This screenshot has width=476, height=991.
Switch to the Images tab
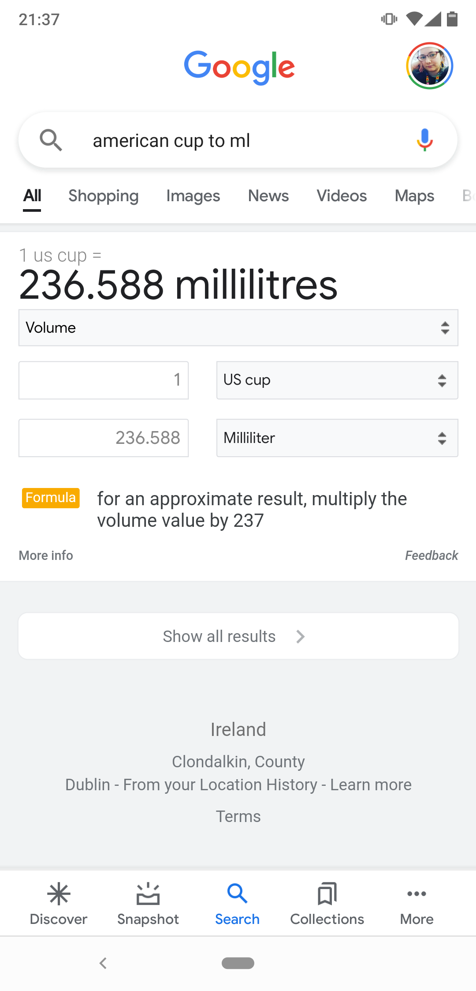[x=193, y=196]
